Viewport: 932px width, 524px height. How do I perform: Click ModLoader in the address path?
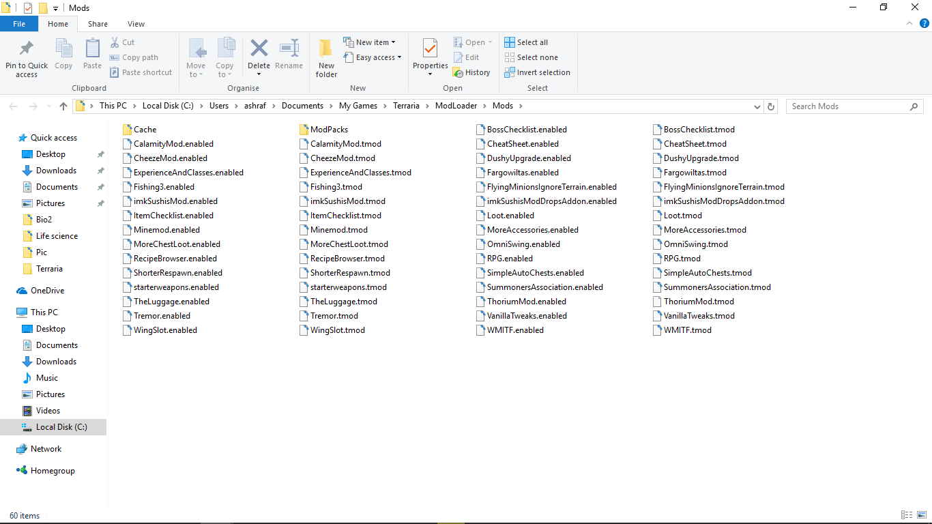(456, 106)
